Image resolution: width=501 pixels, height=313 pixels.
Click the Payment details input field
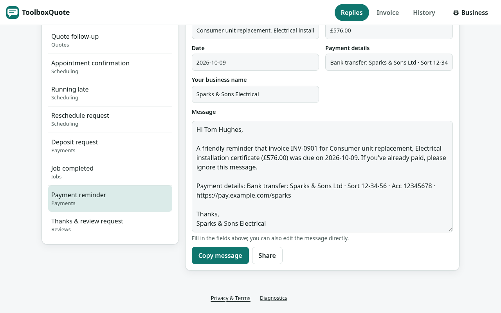[389, 62]
